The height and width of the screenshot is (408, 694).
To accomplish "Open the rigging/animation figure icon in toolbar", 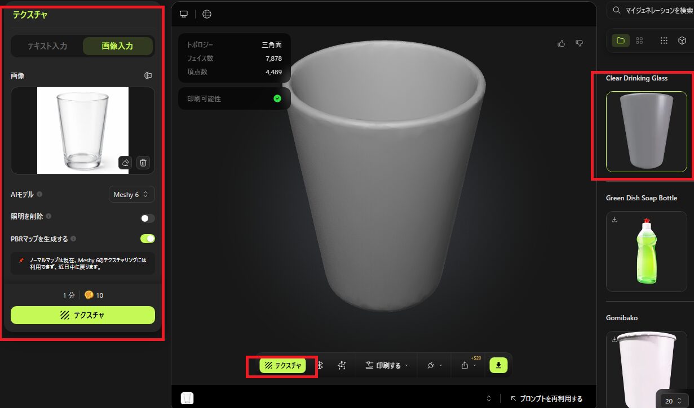I will click(342, 365).
